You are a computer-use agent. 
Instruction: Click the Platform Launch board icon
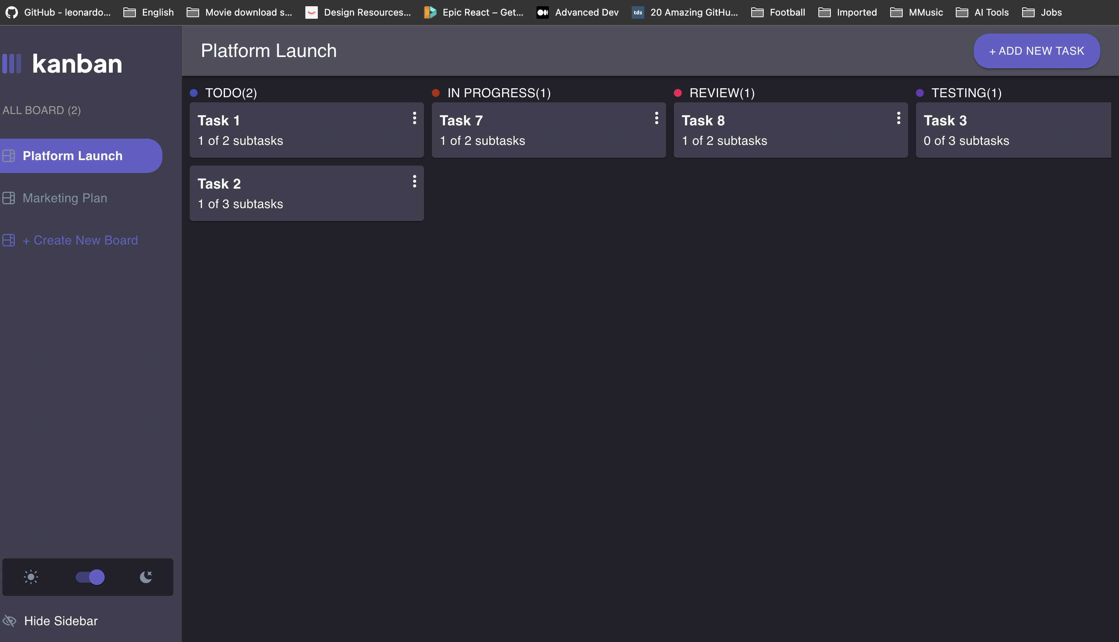pos(9,156)
